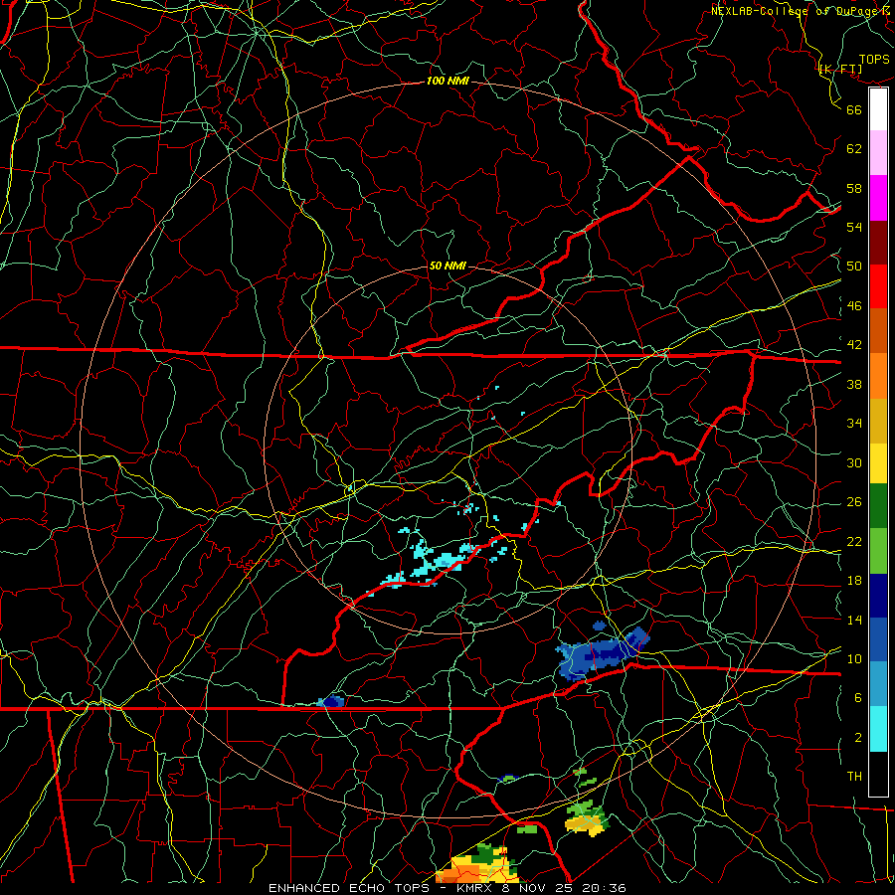895x895 pixels.
Task: Click the 62 value on the scale
Action: coord(854,149)
